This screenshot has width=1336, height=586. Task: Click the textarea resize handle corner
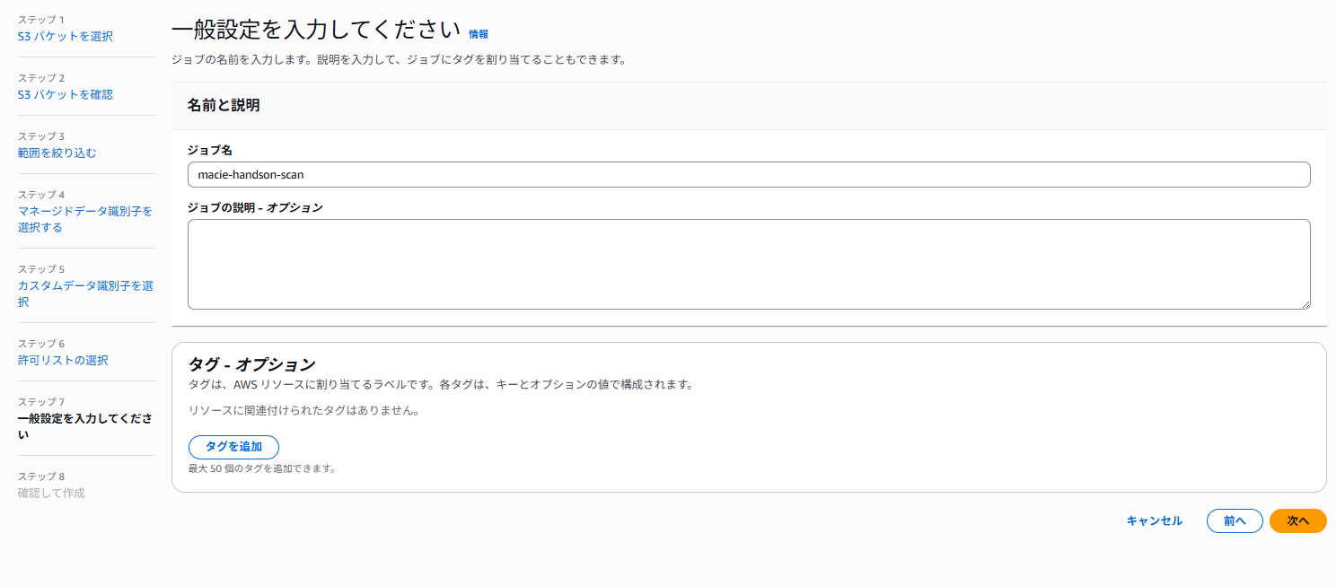(1305, 305)
